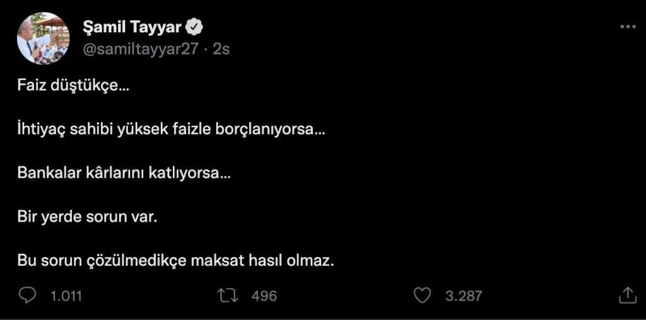
Task: Click the blue verified badge
Action: (x=196, y=27)
